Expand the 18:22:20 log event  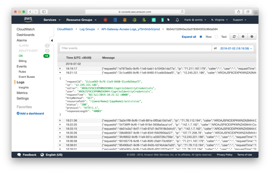coord(60,125)
